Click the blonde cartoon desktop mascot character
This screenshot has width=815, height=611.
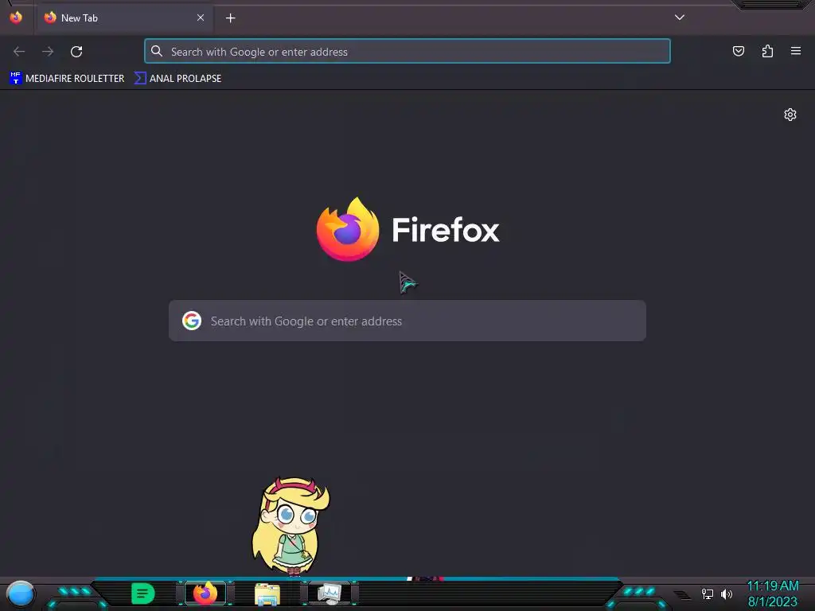coord(291,527)
